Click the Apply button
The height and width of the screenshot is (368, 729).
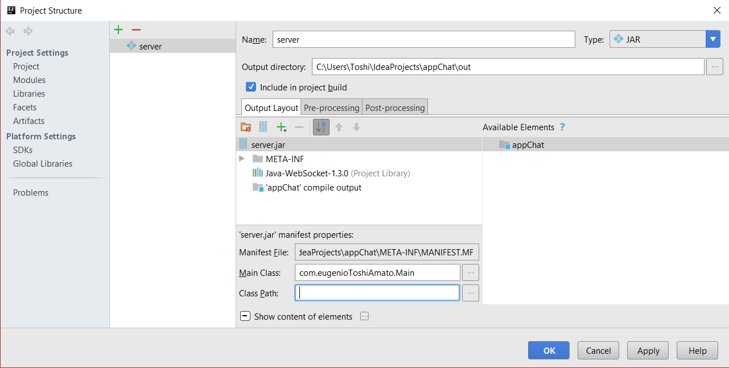tap(648, 350)
